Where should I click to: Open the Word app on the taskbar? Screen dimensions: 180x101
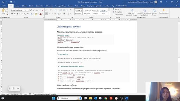coord(126,98)
